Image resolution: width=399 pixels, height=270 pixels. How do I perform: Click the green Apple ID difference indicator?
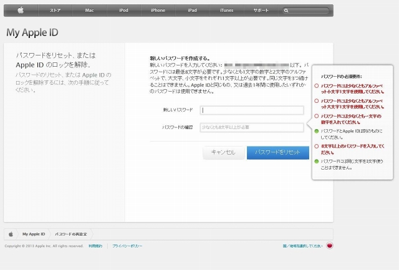(x=317, y=132)
